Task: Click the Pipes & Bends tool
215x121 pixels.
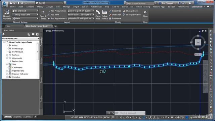Action: click(43, 15)
